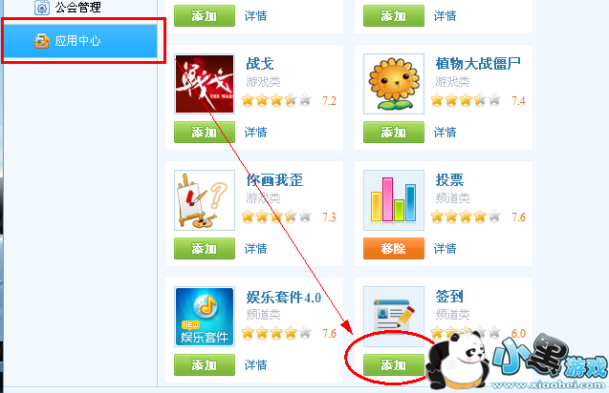Select 应用中心 in the left menu

coord(80,41)
